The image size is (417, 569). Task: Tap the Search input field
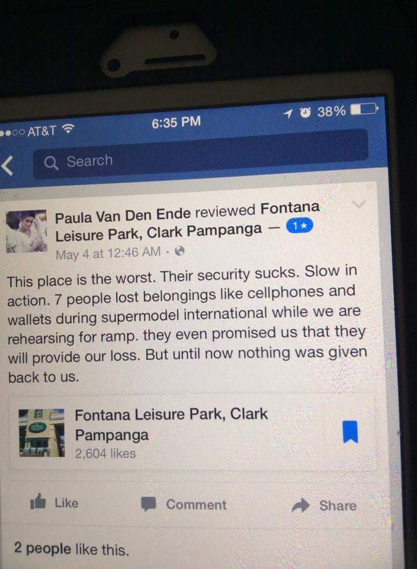(x=201, y=154)
